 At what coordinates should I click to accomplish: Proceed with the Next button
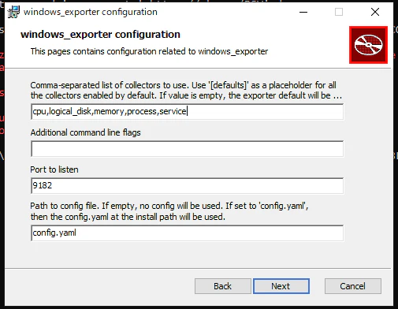(281, 286)
